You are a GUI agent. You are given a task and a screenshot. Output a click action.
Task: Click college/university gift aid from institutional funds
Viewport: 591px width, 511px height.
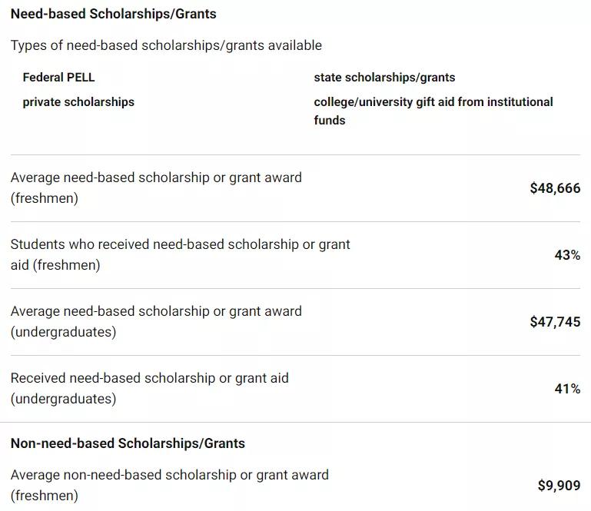coord(433,111)
